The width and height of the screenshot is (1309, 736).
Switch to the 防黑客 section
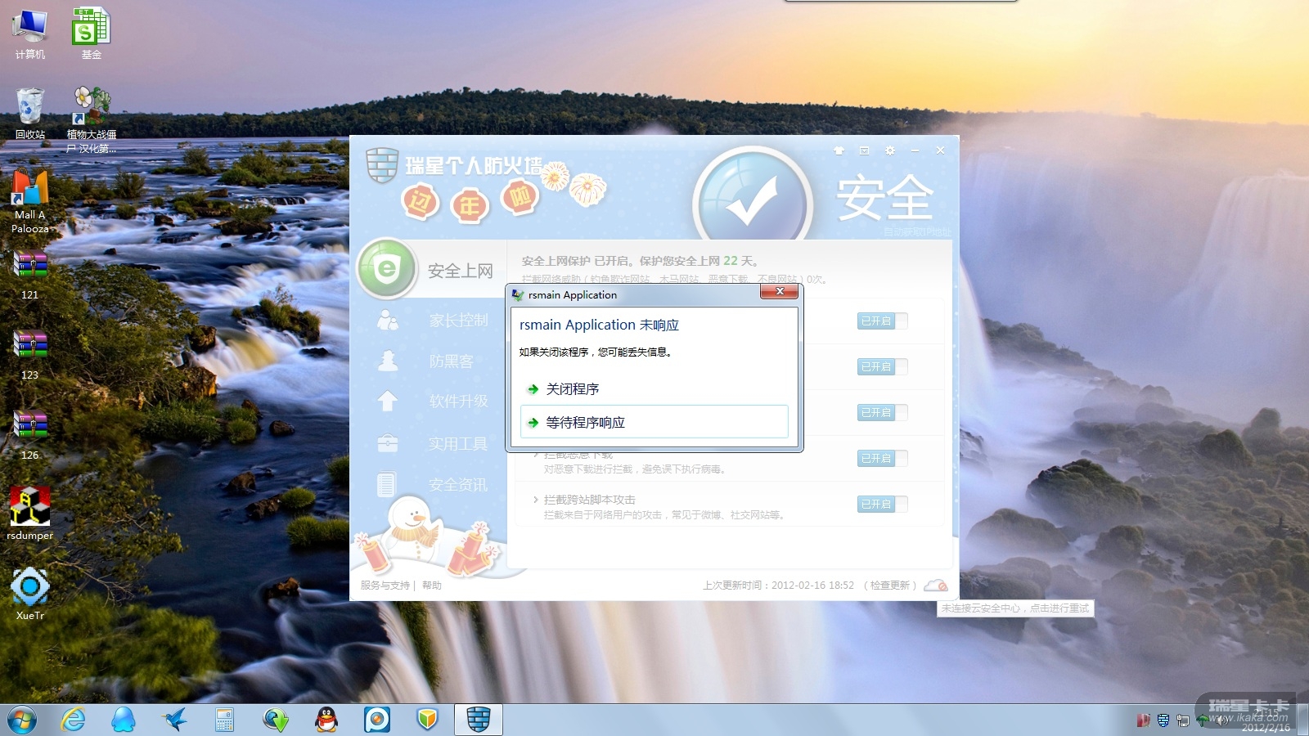[452, 361]
